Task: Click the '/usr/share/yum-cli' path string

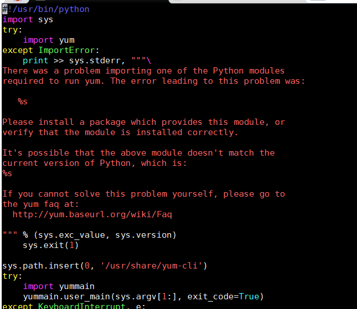Action: [151, 266]
